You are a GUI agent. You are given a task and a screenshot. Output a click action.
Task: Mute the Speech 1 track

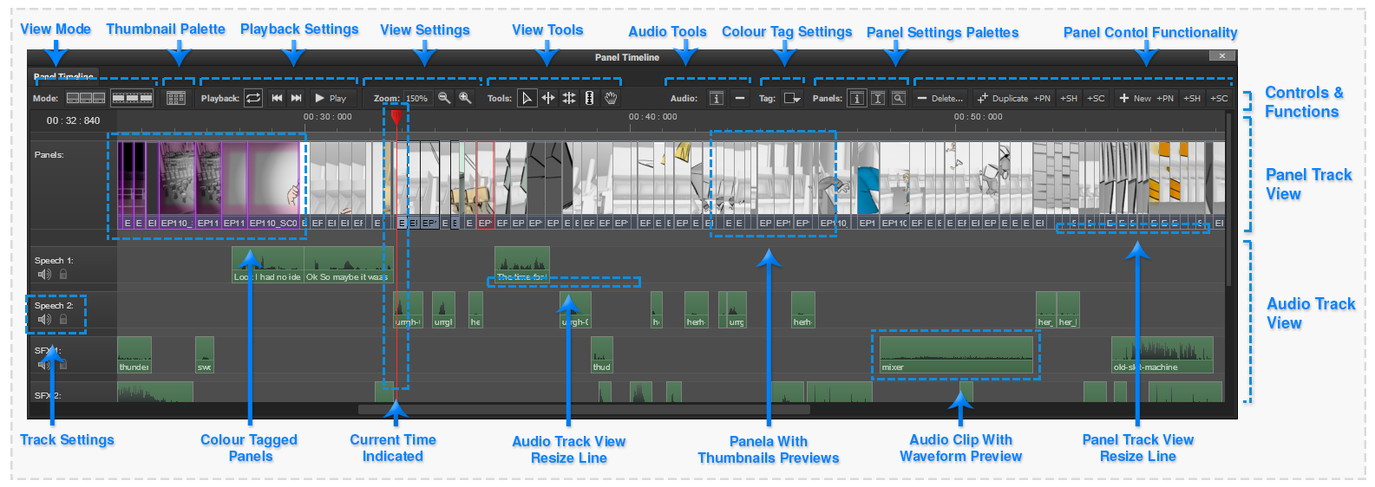(x=44, y=275)
